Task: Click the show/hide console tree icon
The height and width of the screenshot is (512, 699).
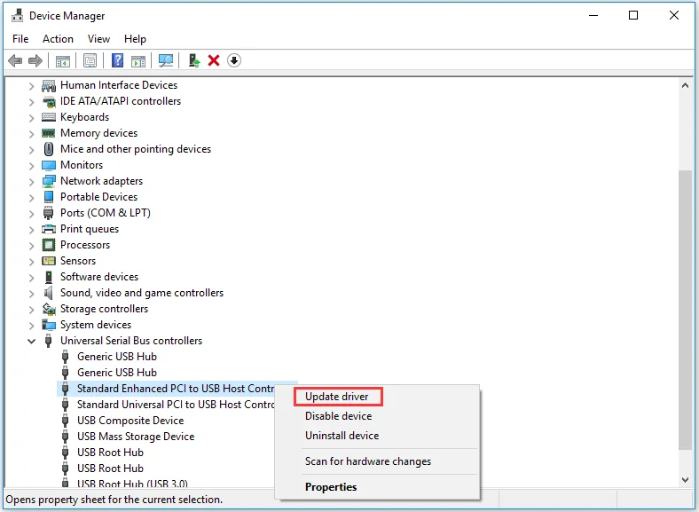Action: (63, 60)
